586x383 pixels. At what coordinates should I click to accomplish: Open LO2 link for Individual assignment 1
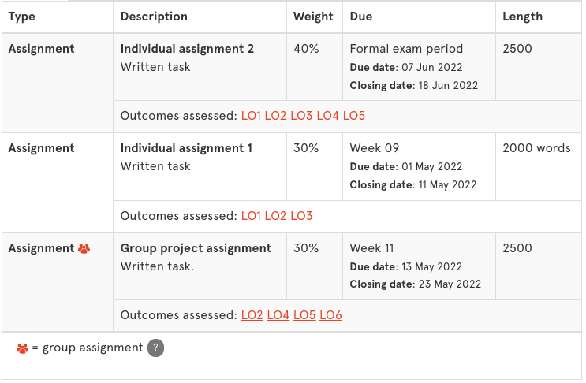(x=275, y=216)
